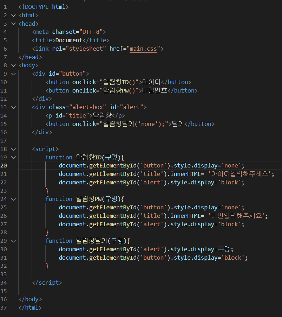The width and height of the screenshot is (282, 317).
Task: Click the 아이디 button label text on line 10
Action: tap(151, 82)
